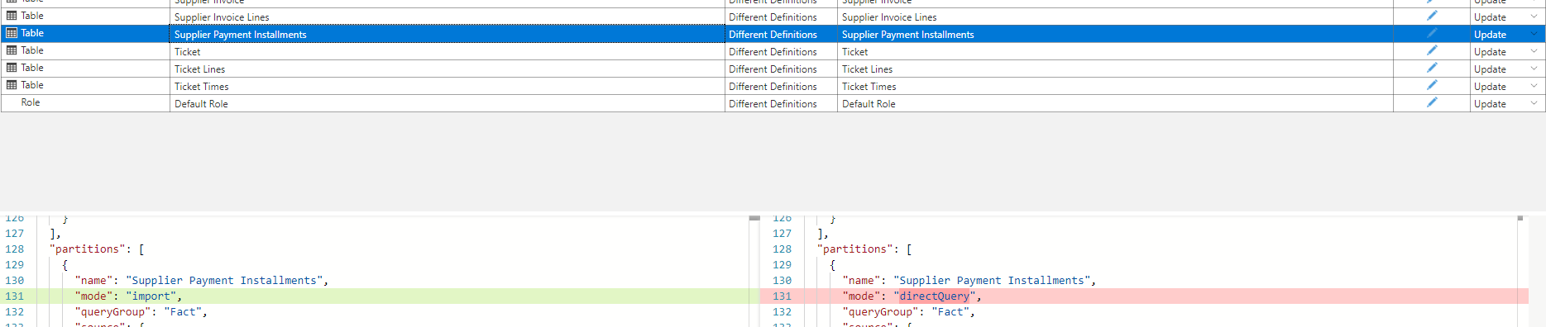Screen dimensions: 1546x327
Task: Click line number 131 in the left code pane
Action: coord(15,296)
